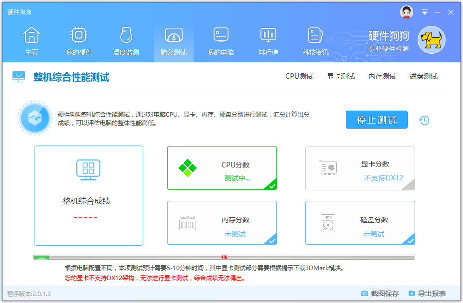The height and width of the screenshot is (303, 463).
Task: Click the test history clock icon
Action: 424,120
